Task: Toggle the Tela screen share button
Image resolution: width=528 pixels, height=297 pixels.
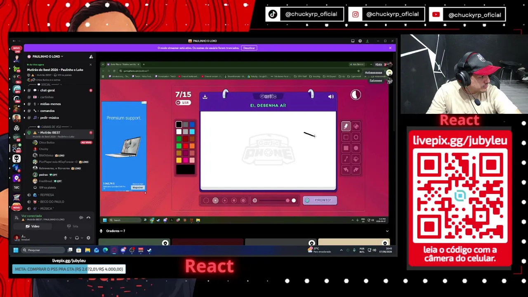Action: pos(73,226)
